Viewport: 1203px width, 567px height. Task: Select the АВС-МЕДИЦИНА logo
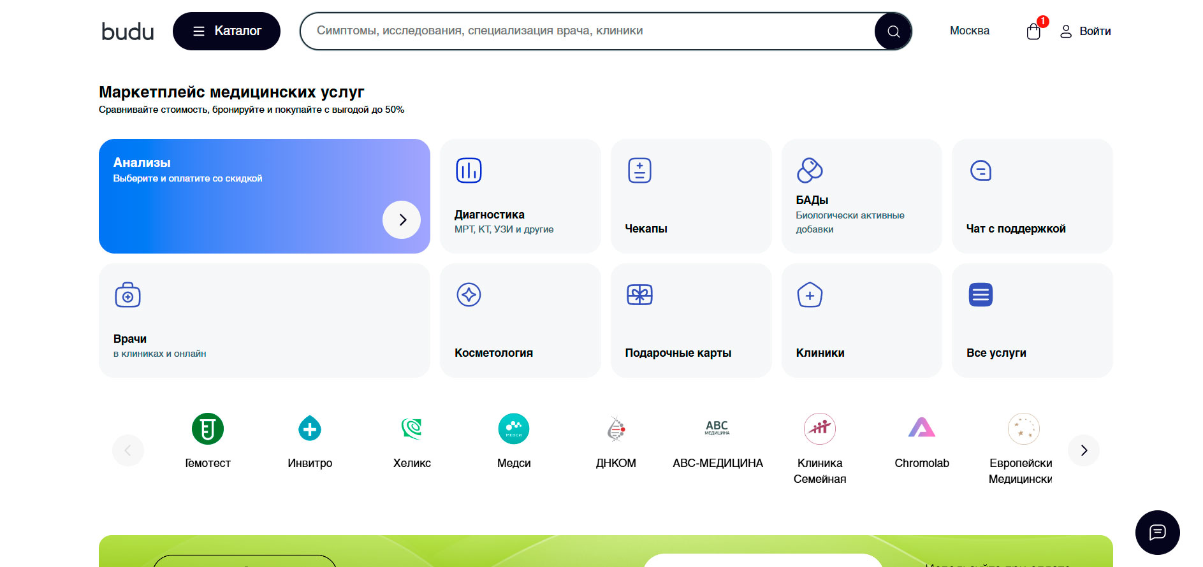click(x=717, y=427)
